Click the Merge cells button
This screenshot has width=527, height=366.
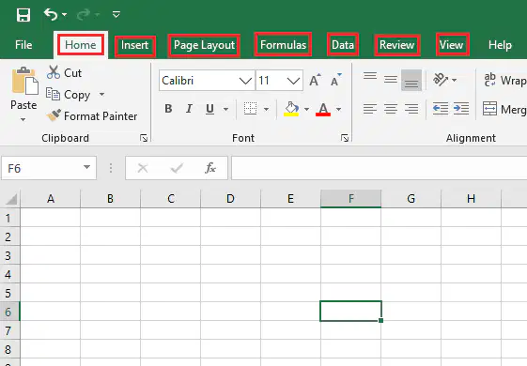click(504, 109)
